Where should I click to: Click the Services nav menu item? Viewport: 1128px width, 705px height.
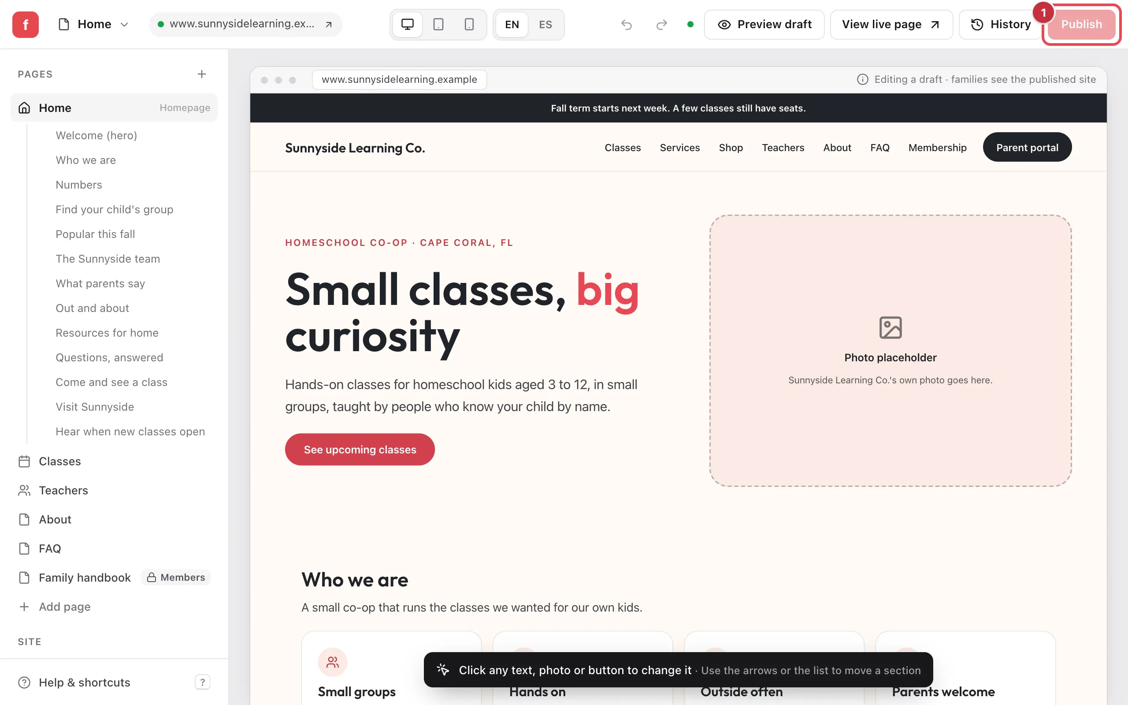point(679,148)
